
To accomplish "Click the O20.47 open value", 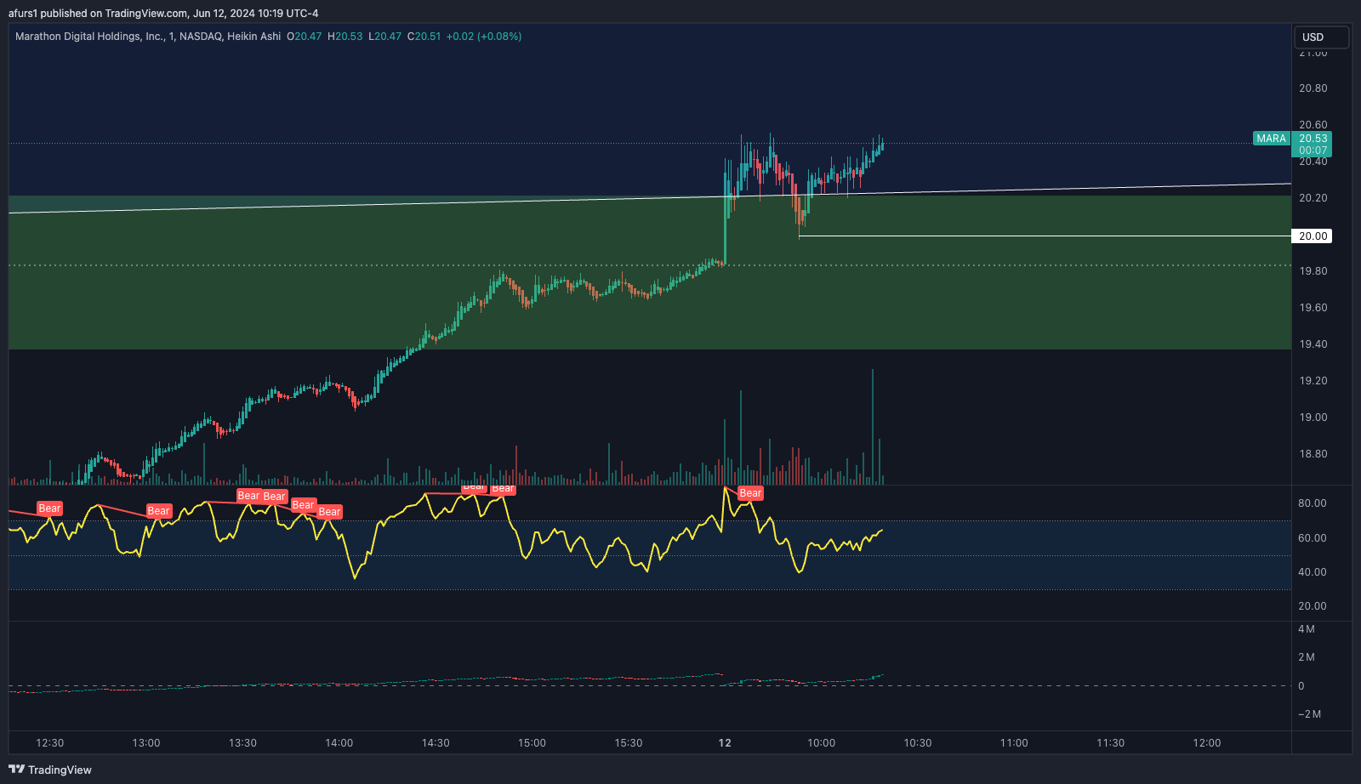I will pyautogui.click(x=304, y=37).
